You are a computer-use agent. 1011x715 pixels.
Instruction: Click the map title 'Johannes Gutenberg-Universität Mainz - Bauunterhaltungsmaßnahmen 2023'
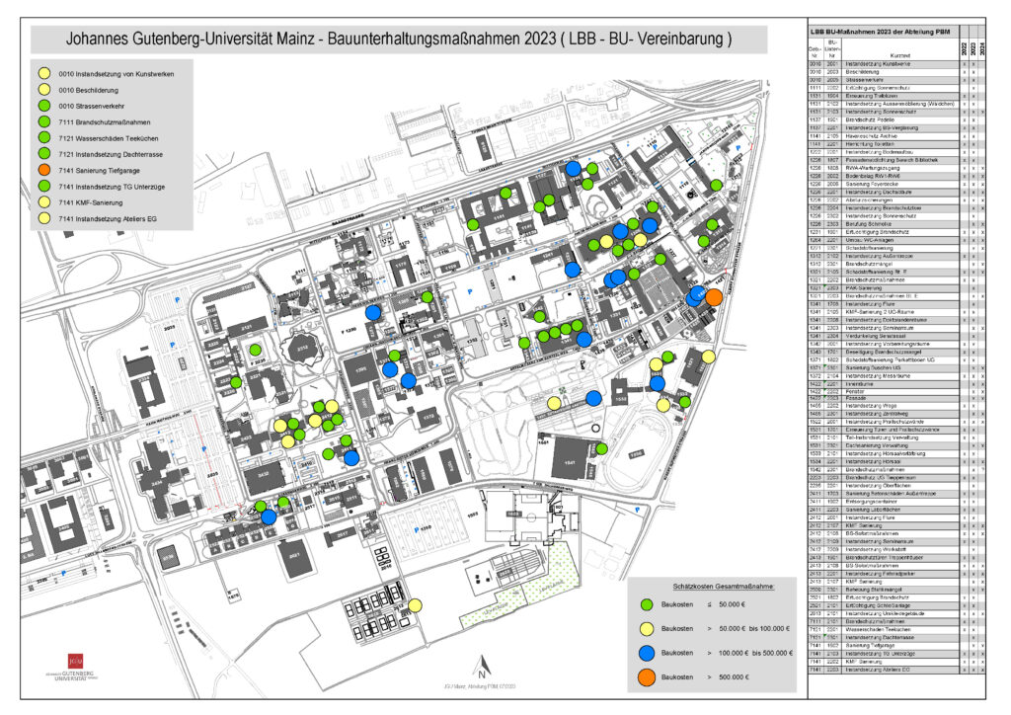(x=311, y=40)
